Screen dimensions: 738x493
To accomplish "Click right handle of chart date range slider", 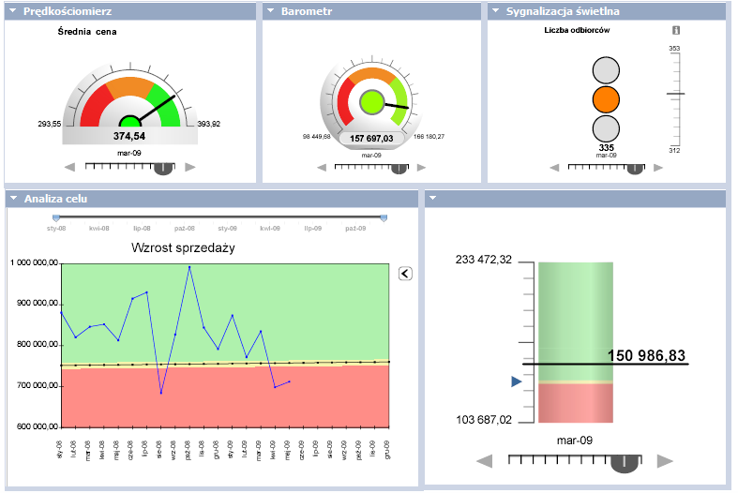I will point(384,217).
